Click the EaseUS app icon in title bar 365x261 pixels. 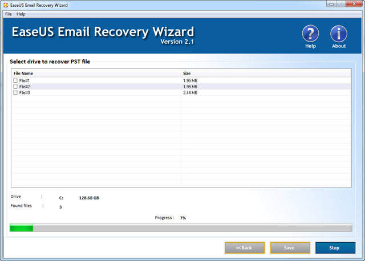pyautogui.click(x=6, y=5)
